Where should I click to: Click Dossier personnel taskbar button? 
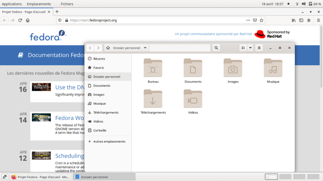click(x=104, y=177)
